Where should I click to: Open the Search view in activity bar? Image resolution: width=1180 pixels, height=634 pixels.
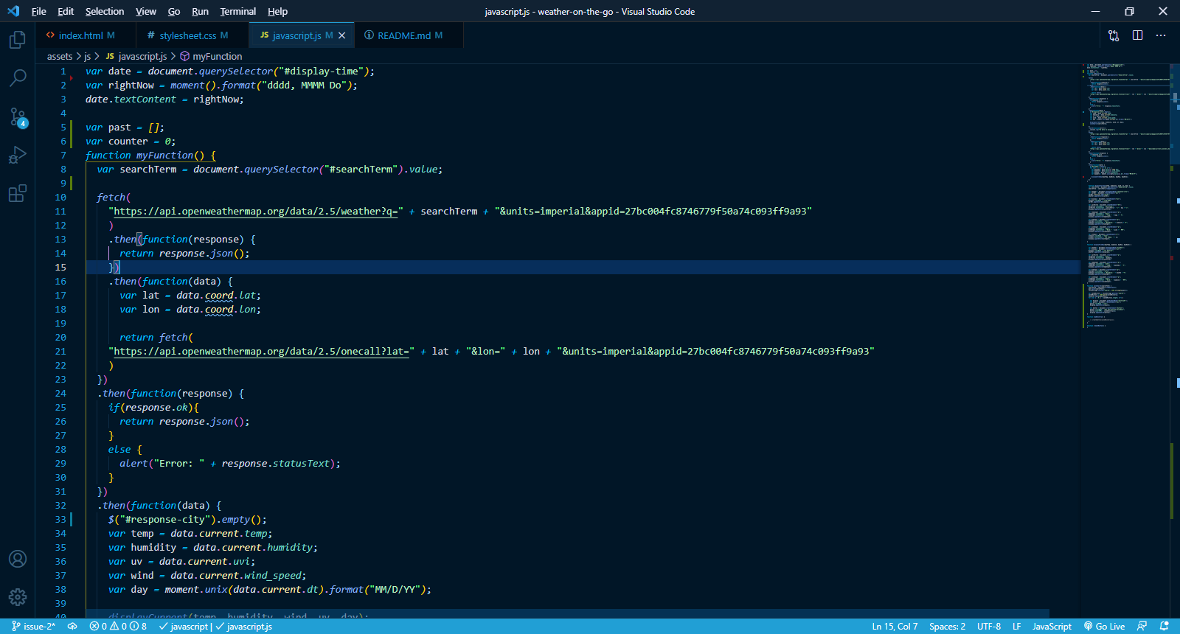[x=18, y=77]
